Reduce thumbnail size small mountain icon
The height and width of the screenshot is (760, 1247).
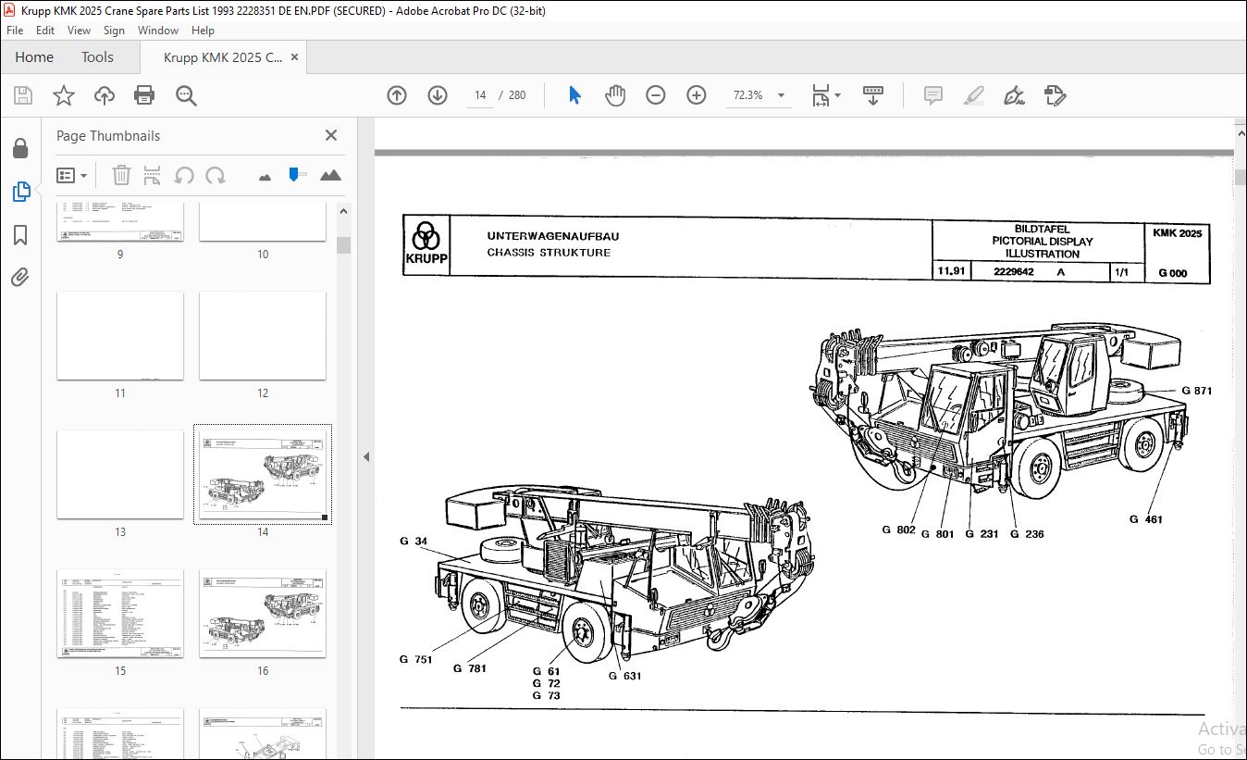coord(265,176)
